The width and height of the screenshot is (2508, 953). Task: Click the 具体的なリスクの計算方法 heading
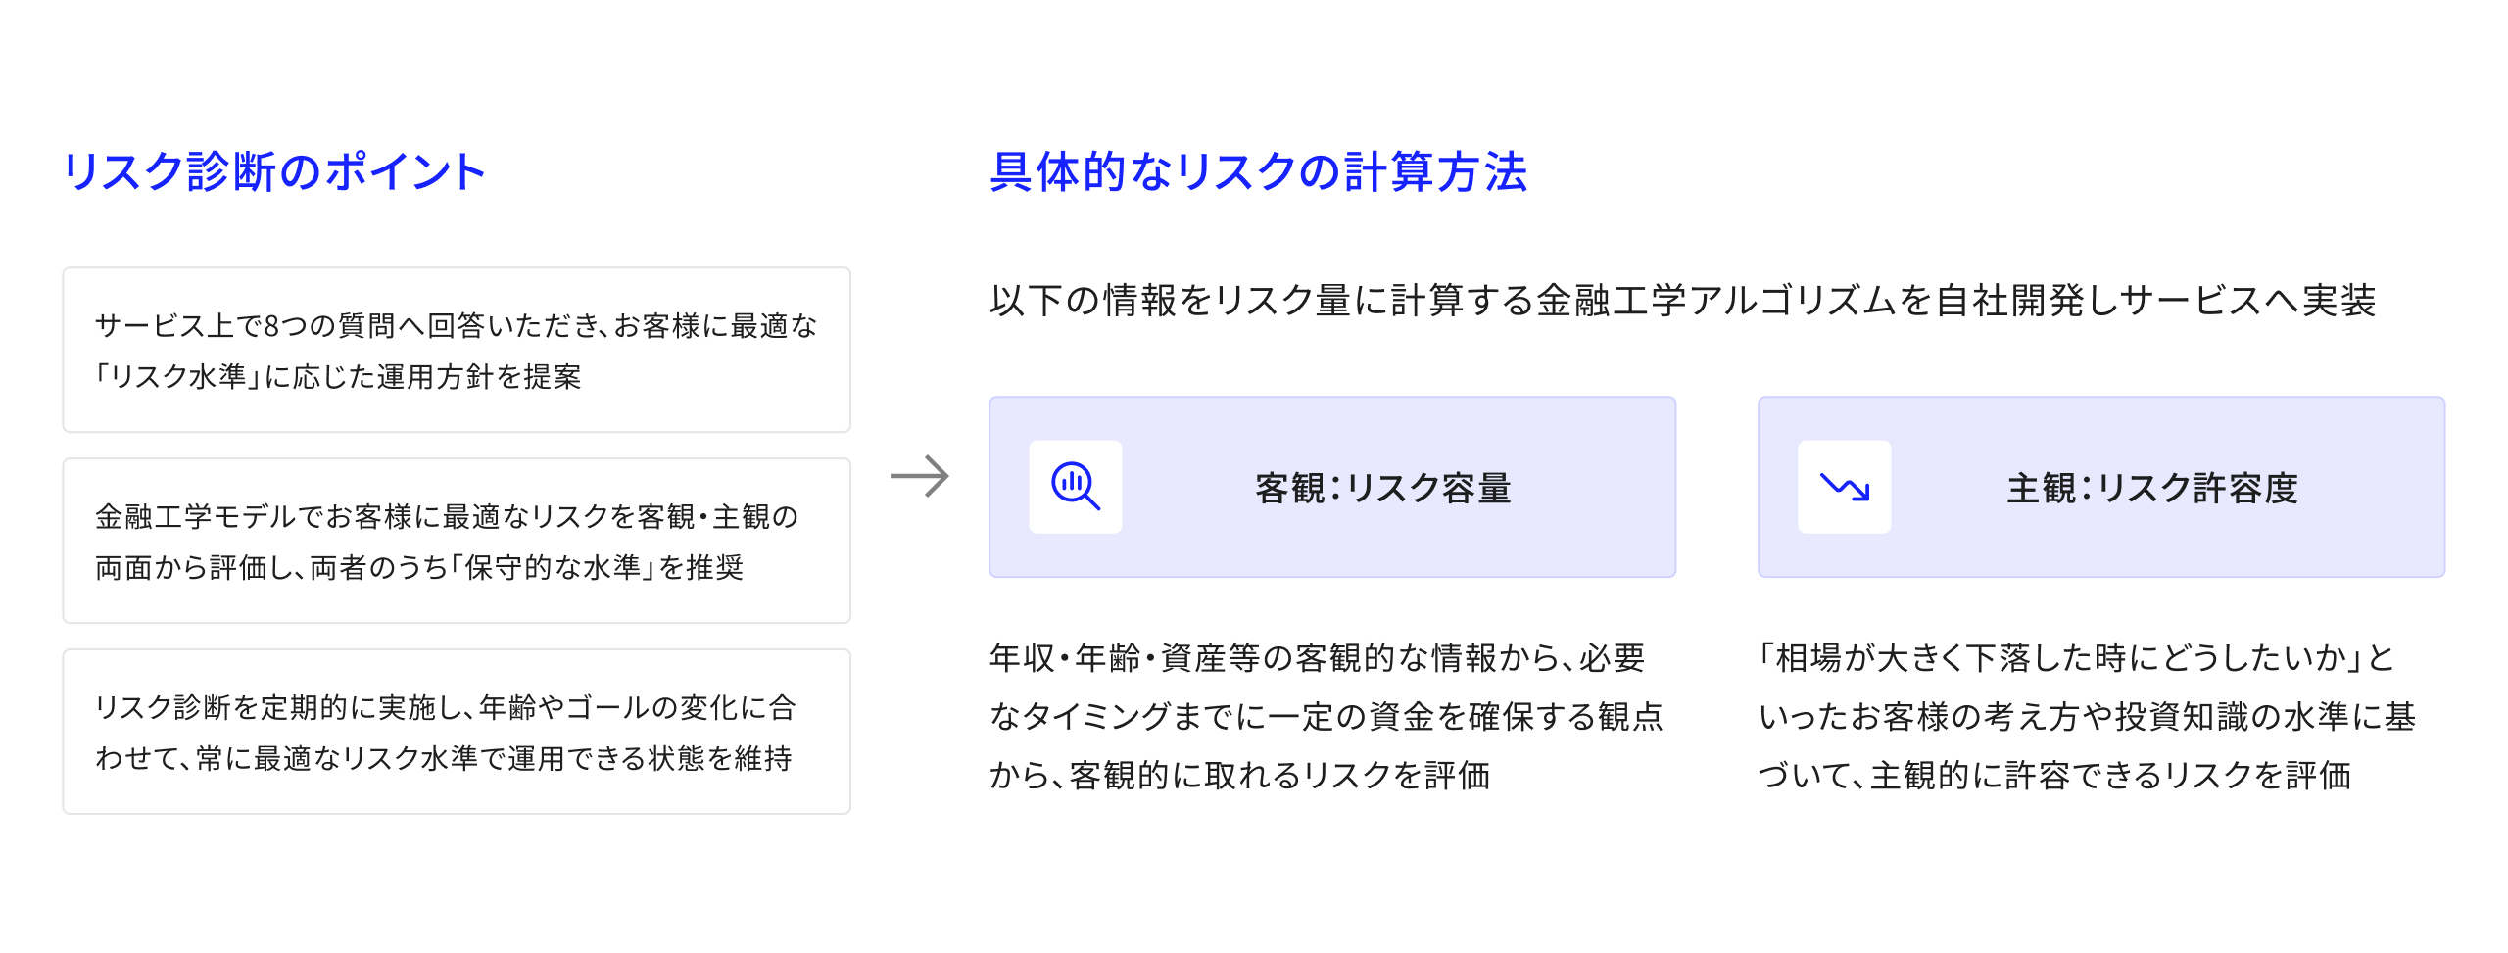coord(1258,171)
